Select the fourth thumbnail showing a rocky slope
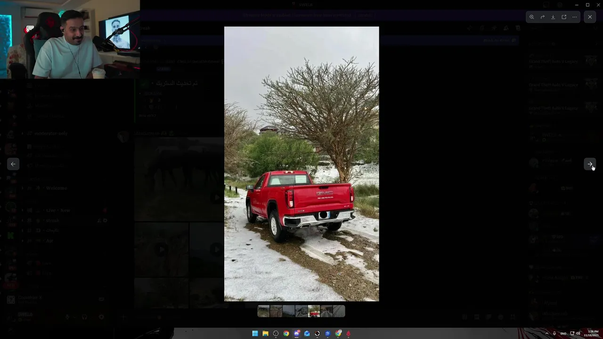 (301, 311)
